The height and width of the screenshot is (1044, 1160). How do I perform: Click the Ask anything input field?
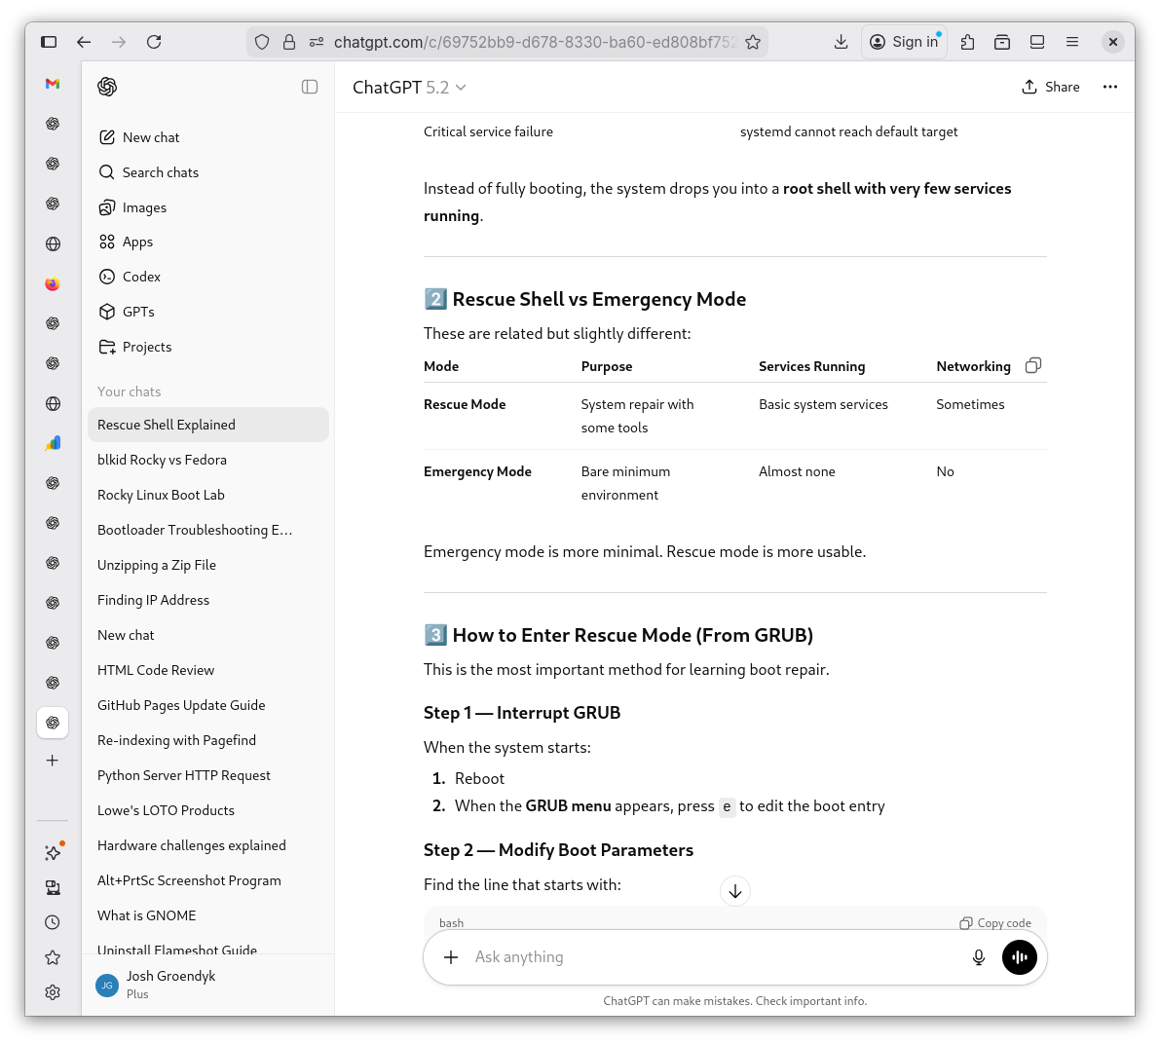point(711,957)
